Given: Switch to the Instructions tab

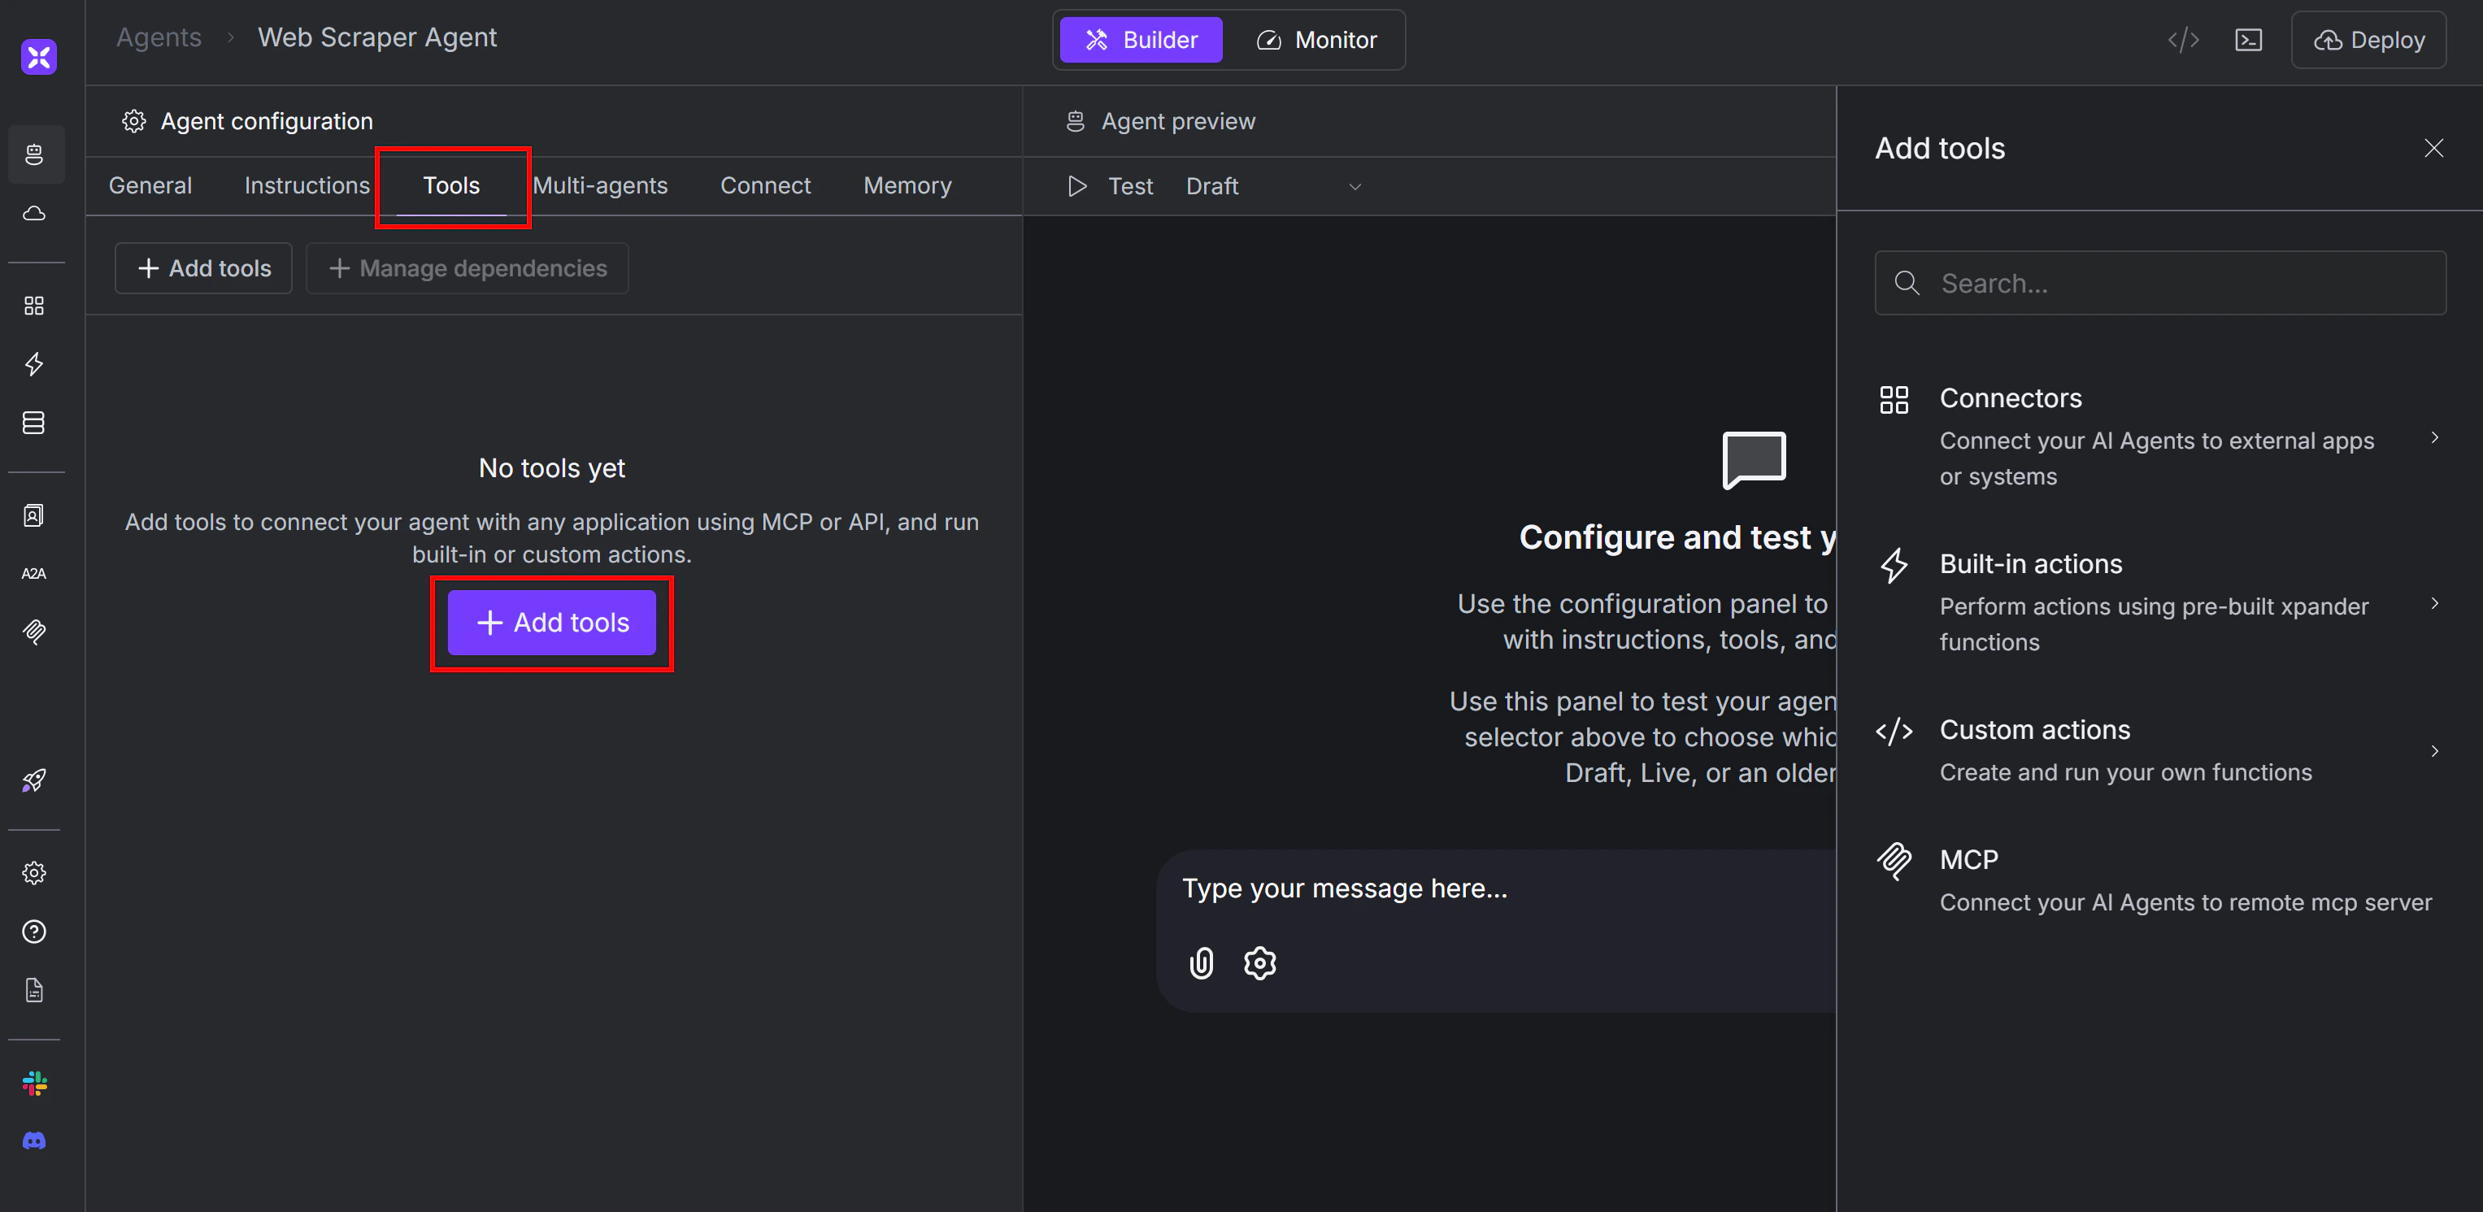Looking at the screenshot, I should point(307,185).
